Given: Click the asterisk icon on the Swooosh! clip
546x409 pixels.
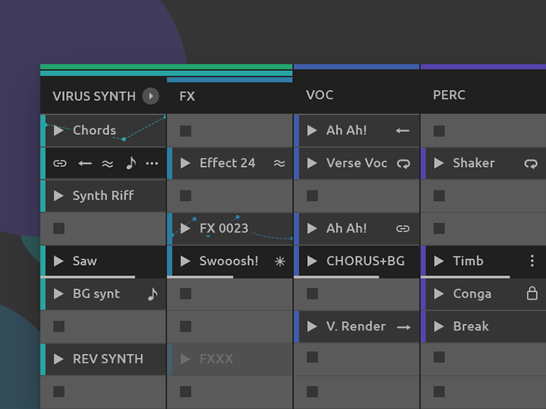Looking at the screenshot, I should point(279,261).
